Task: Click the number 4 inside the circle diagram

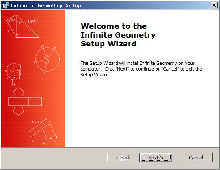Action: click(x=47, y=56)
